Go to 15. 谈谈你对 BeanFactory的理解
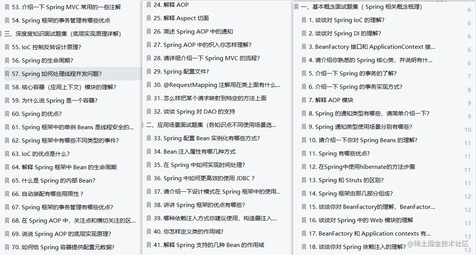The width and height of the screenshot is (476, 255). (x=372, y=207)
